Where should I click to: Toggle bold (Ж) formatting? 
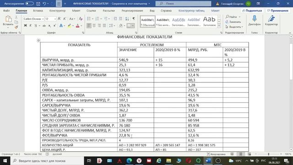(x=26, y=26)
